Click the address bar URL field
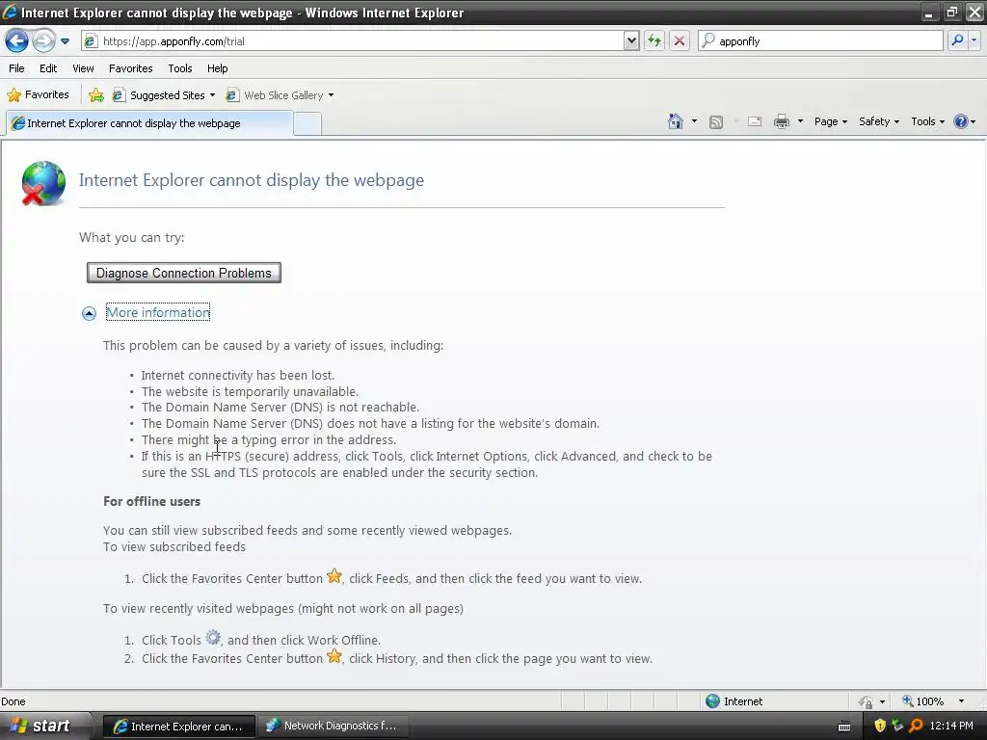Image resolution: width=987 pixels, height=740 pixels. tap(353, 41)
